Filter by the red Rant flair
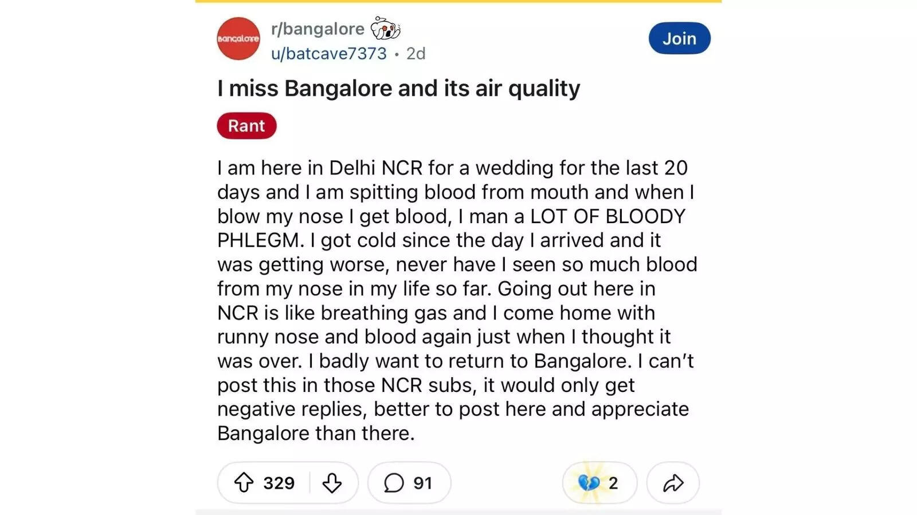The image size is (917, 515). coord(246,126)
